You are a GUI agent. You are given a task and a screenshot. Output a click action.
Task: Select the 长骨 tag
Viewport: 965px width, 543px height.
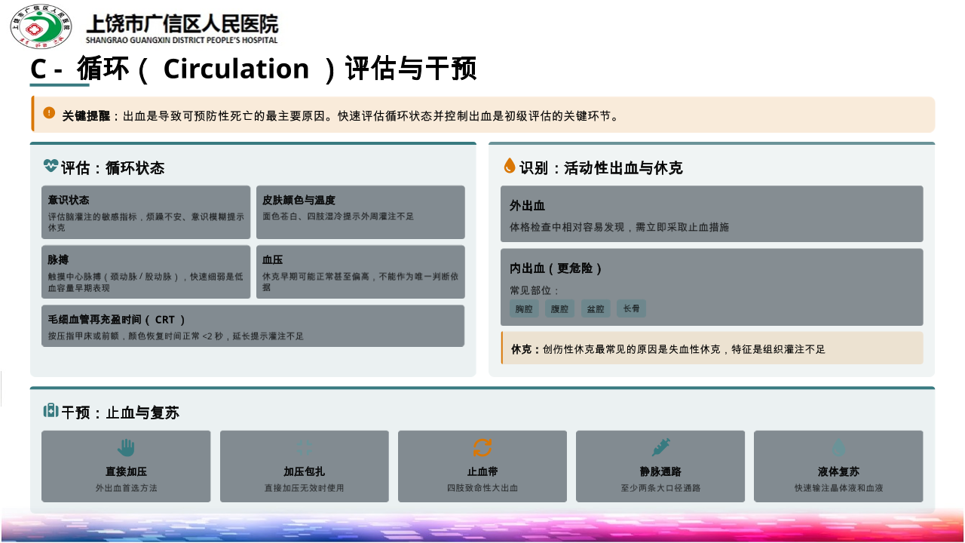(x=631, y=308)
